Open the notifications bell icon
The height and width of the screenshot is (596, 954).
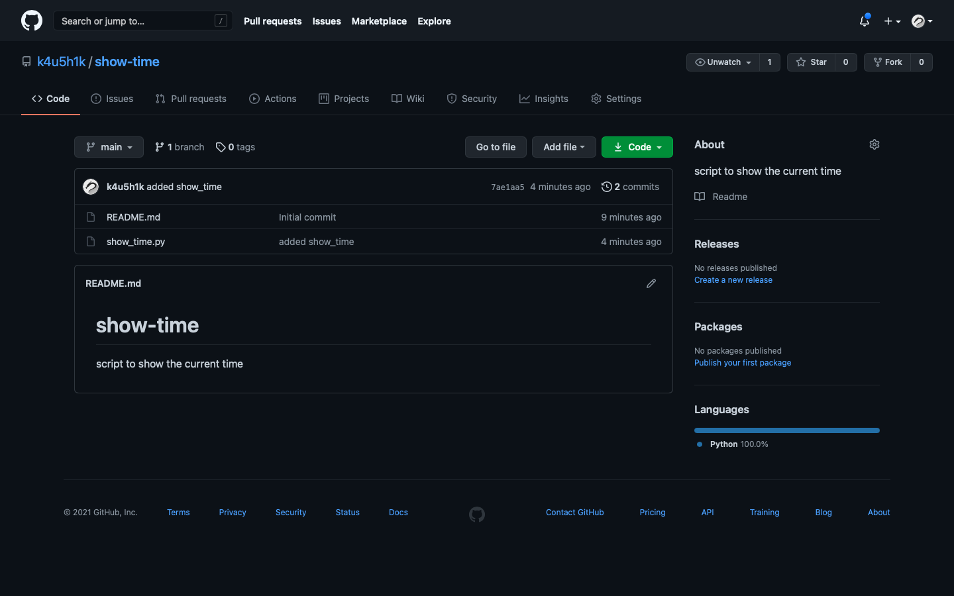click(x=865, y=21)
